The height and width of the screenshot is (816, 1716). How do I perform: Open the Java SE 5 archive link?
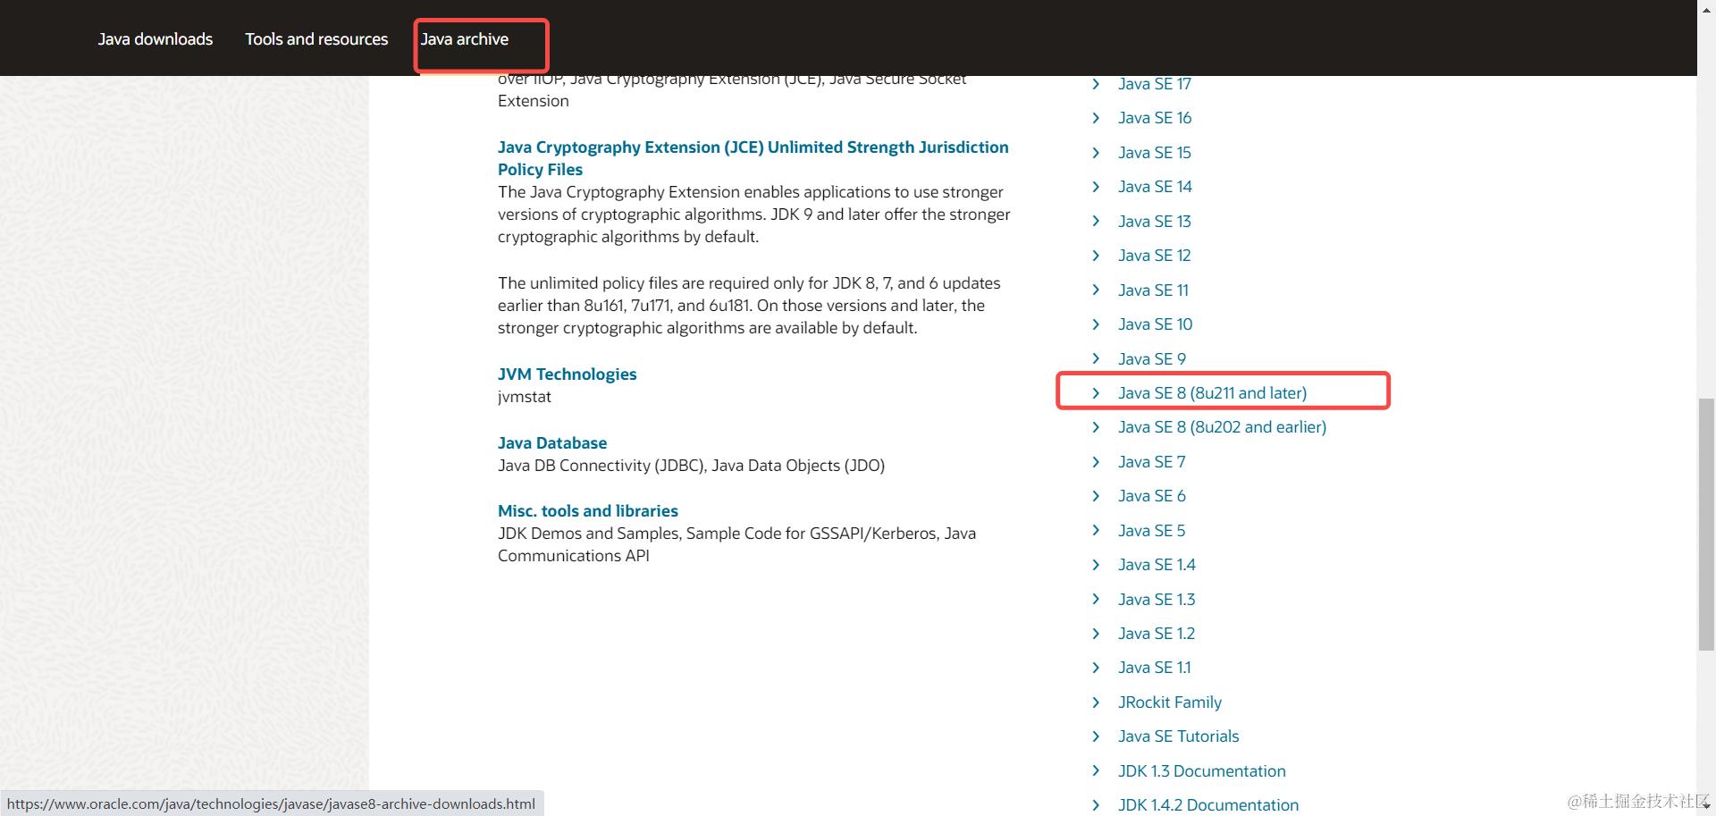[1151, 531]
